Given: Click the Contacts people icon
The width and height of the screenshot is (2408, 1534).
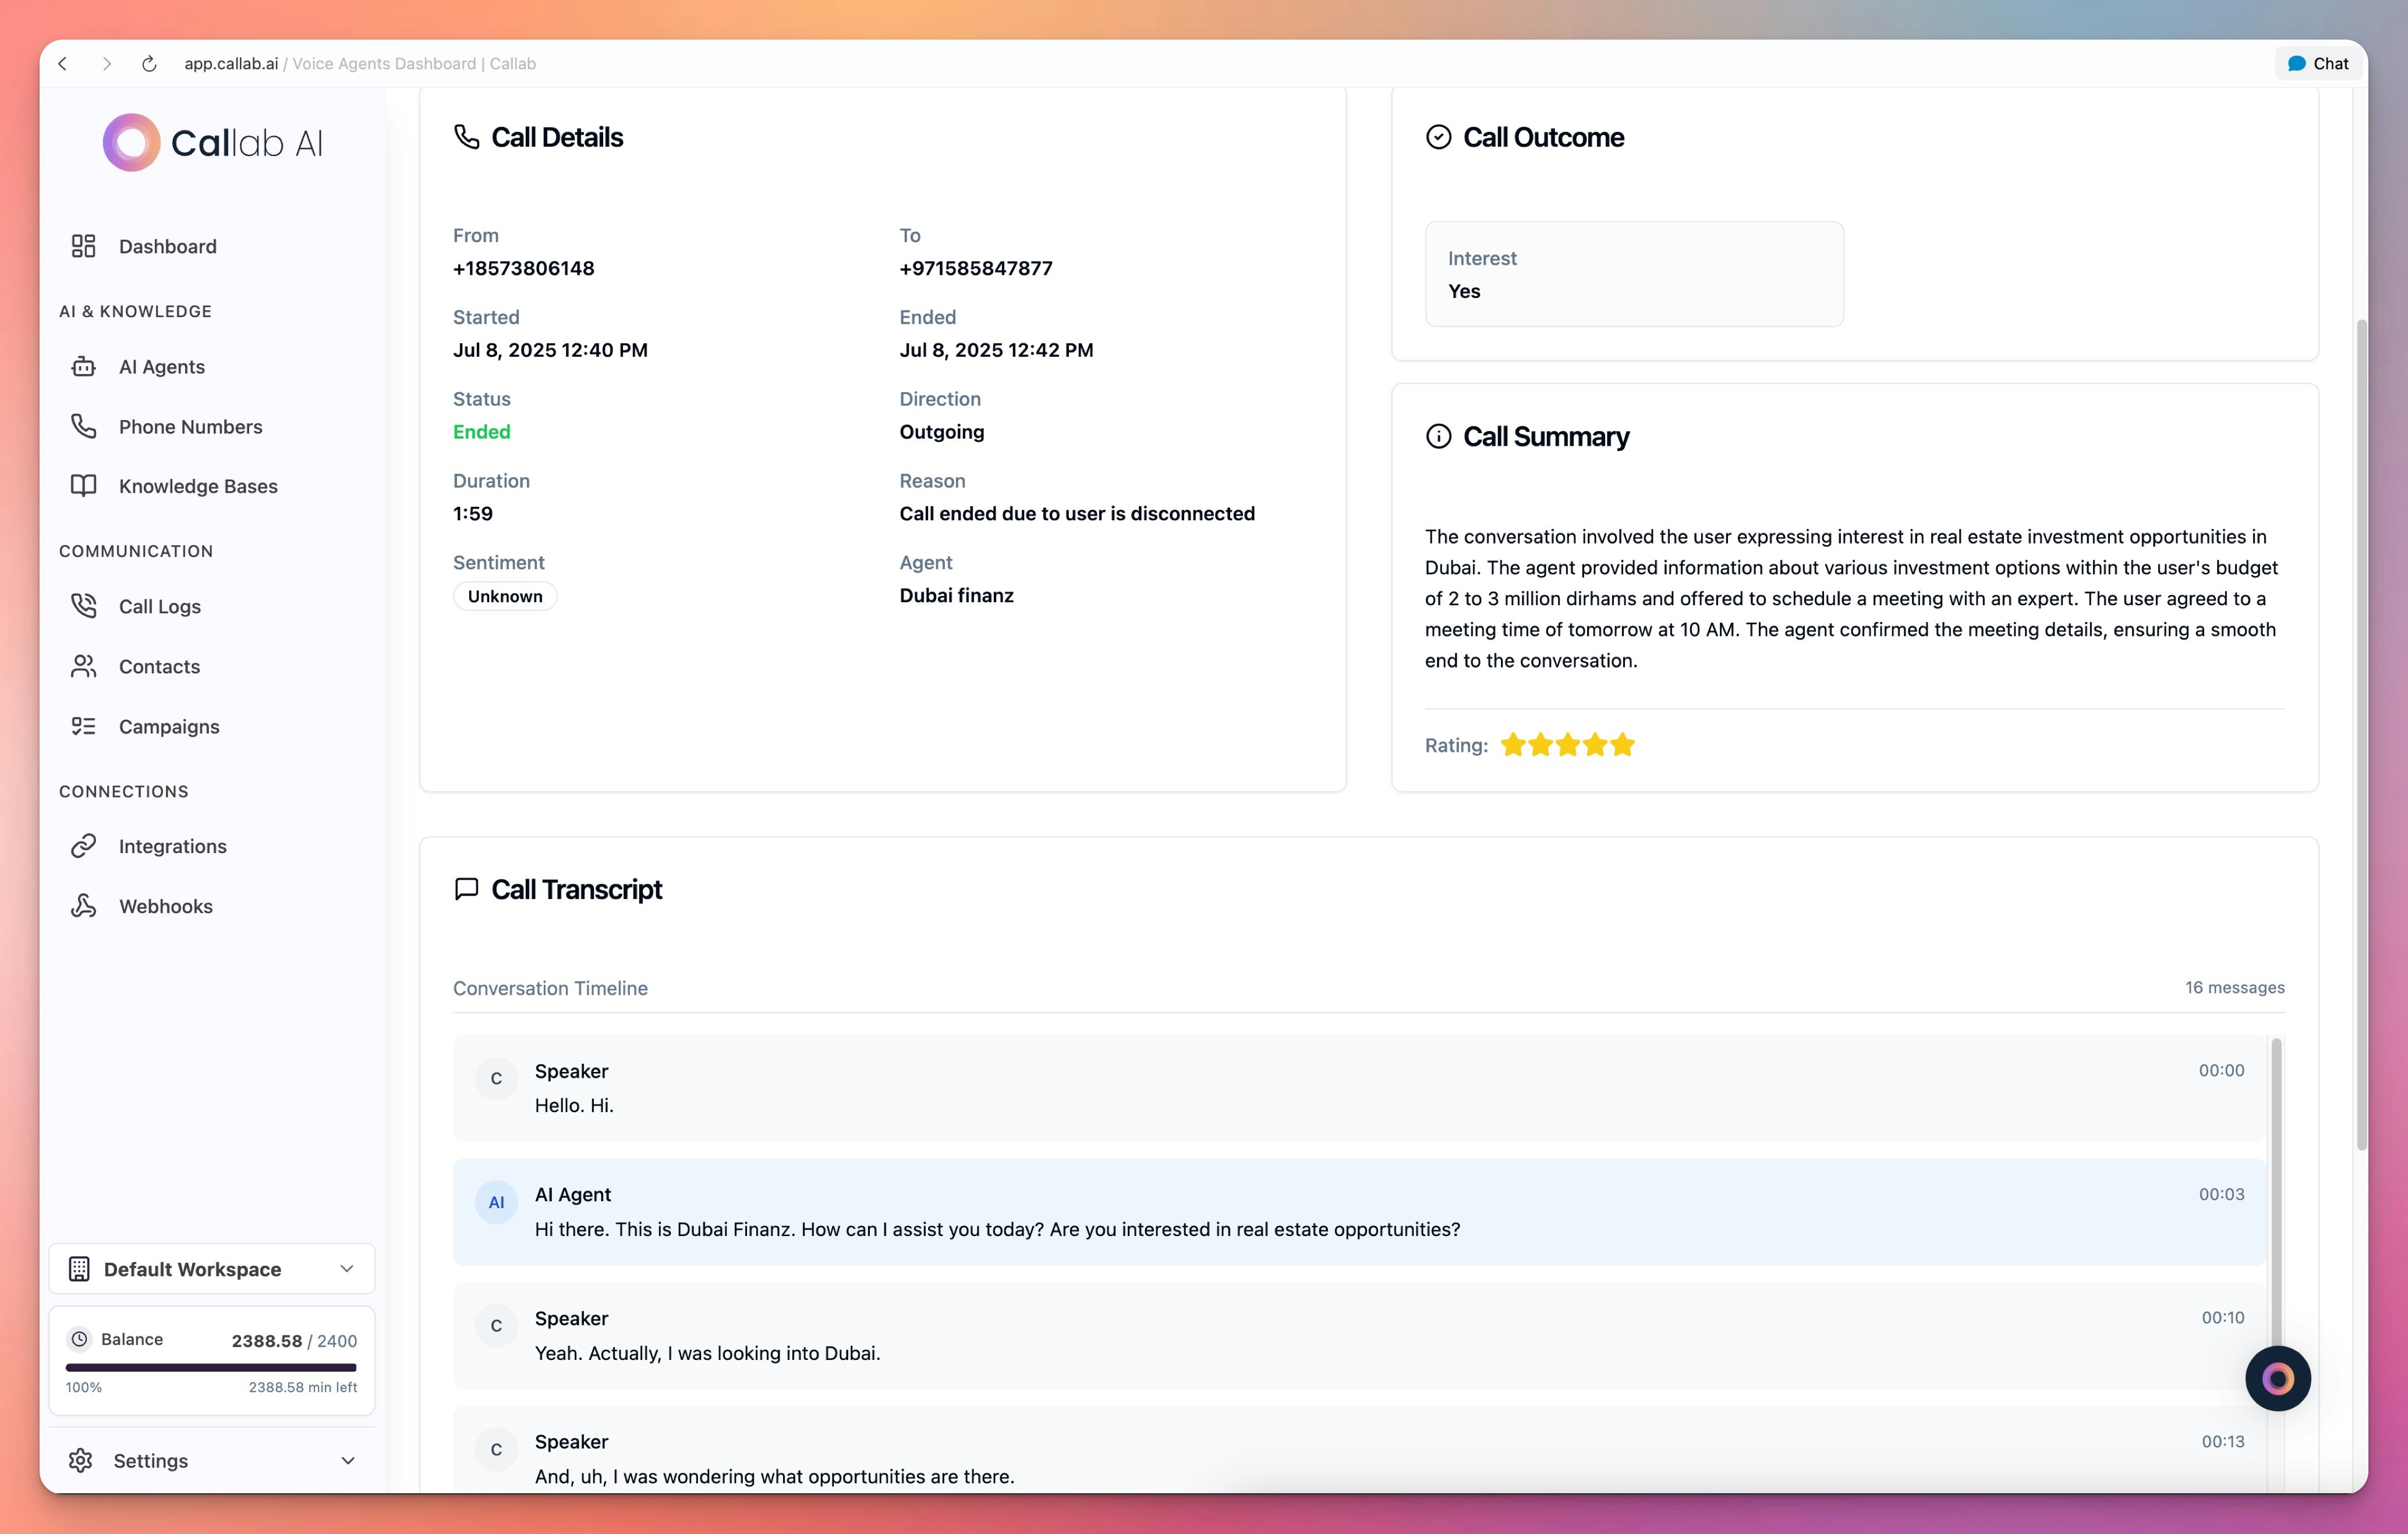Looking at the screenshot, I should click(83, 666).
